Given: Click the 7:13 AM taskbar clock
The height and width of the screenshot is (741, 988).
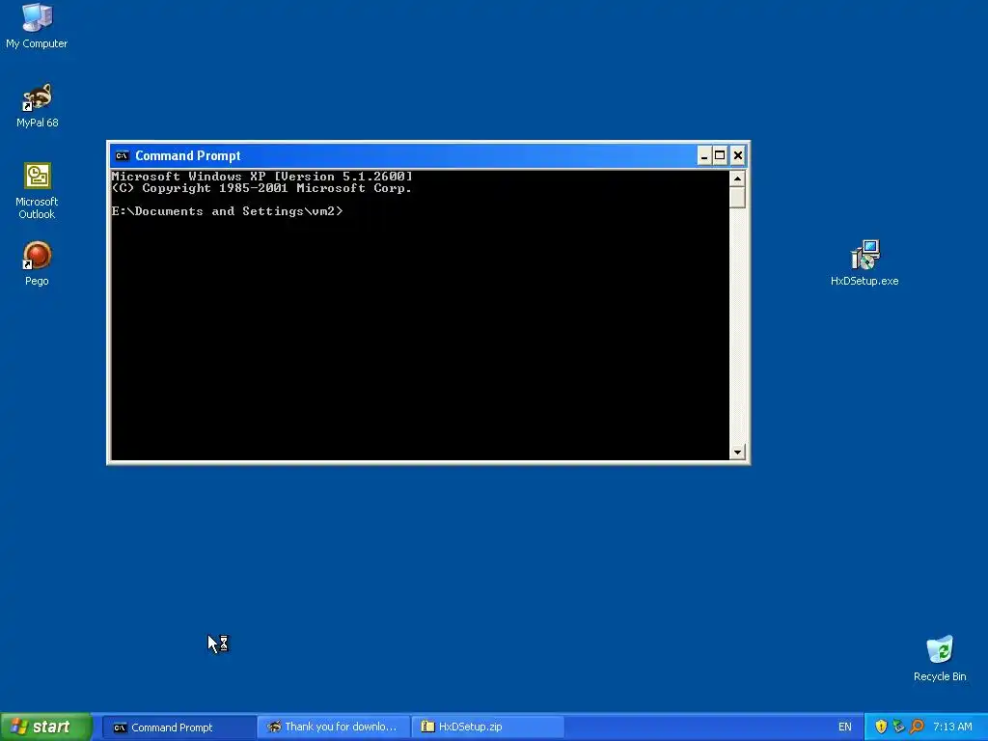Looking at the screenshot, I should point(952,727).
